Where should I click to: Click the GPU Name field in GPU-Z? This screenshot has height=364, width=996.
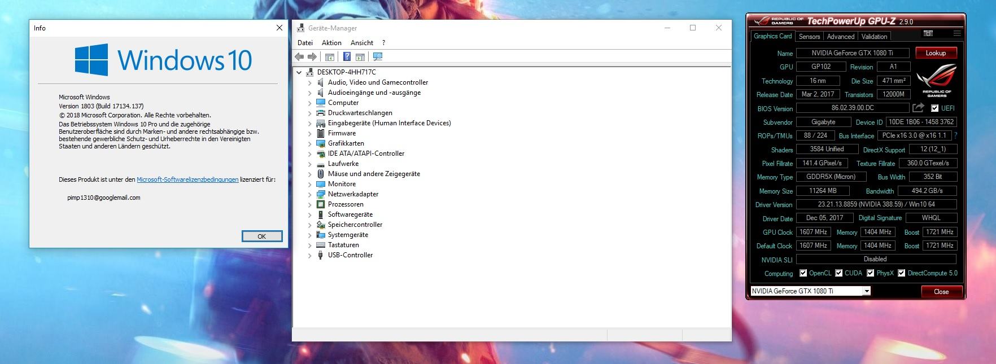(x=853, y=53)
